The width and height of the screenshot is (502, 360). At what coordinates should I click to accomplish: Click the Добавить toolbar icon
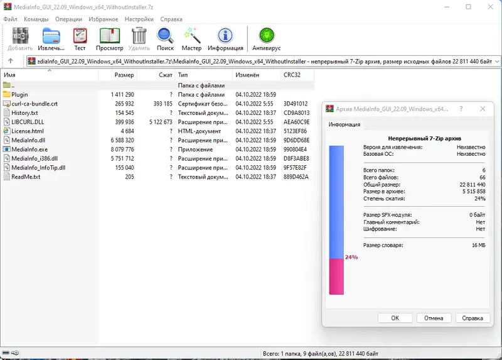(20, 36)
